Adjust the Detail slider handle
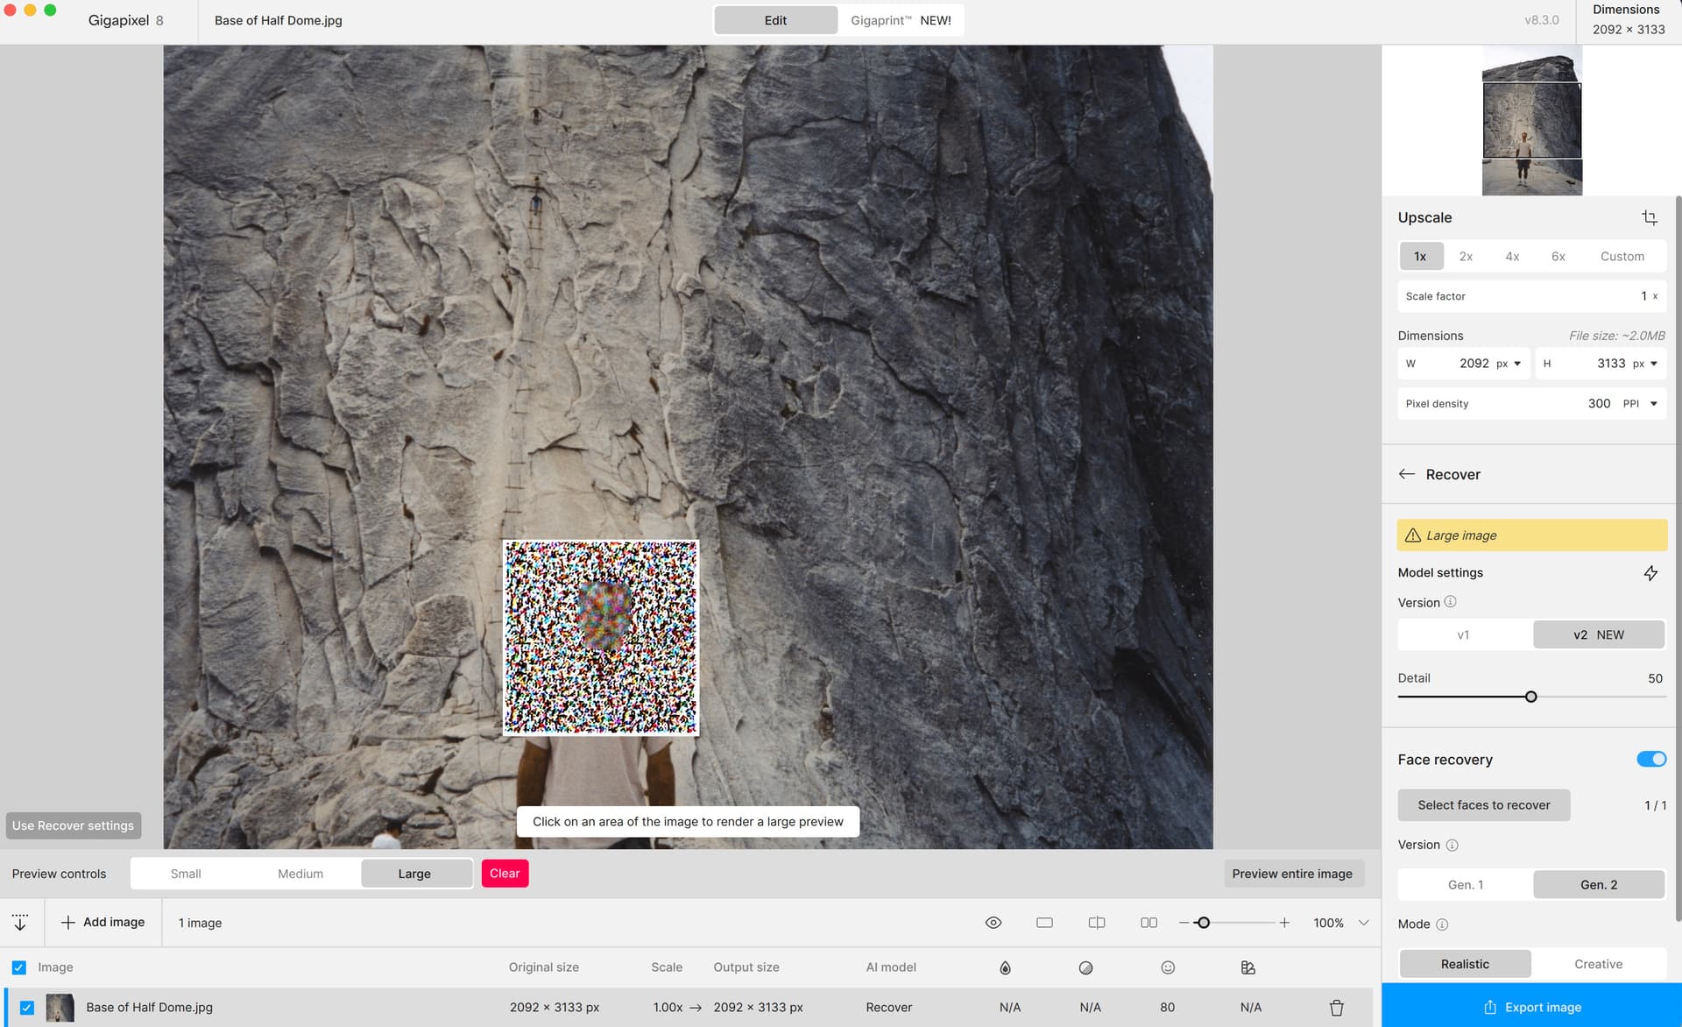Screen dimensions: 1682x1027 tap(1530, 697)
